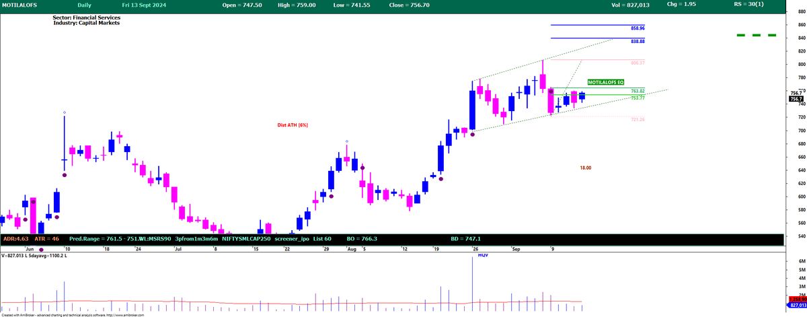Click the Dist ATH [6%] annotation
This screenshot has height=317, width=807.
pos(293,125)
